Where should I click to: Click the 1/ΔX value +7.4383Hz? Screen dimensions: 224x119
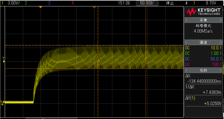tap(212, 93)
